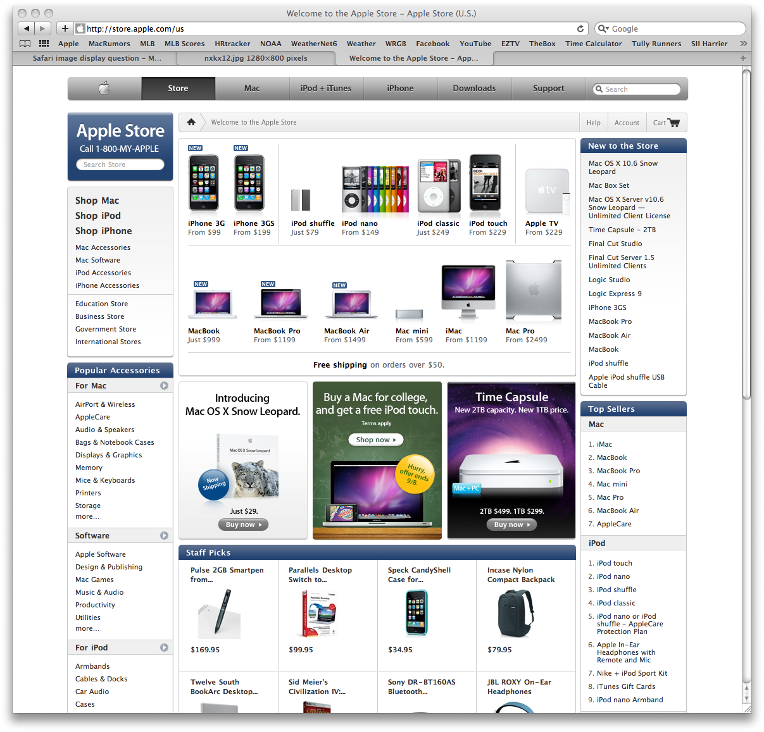
Task: Open the Account link
Action: point(627,123)
